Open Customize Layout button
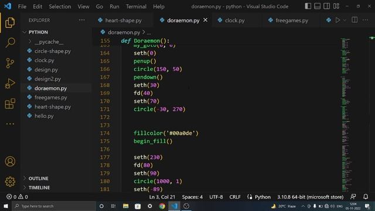This screenshot has width=375, height=211. pyautogui.click(x=336, y=6)
